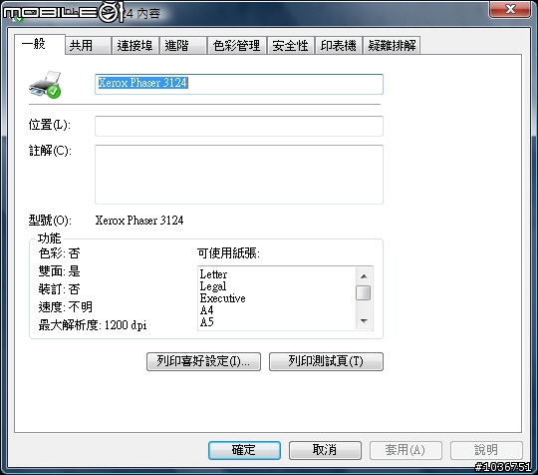Click the disabled 套用(A) button
Viewport: 538px width, 475px height.
(405, 450)
